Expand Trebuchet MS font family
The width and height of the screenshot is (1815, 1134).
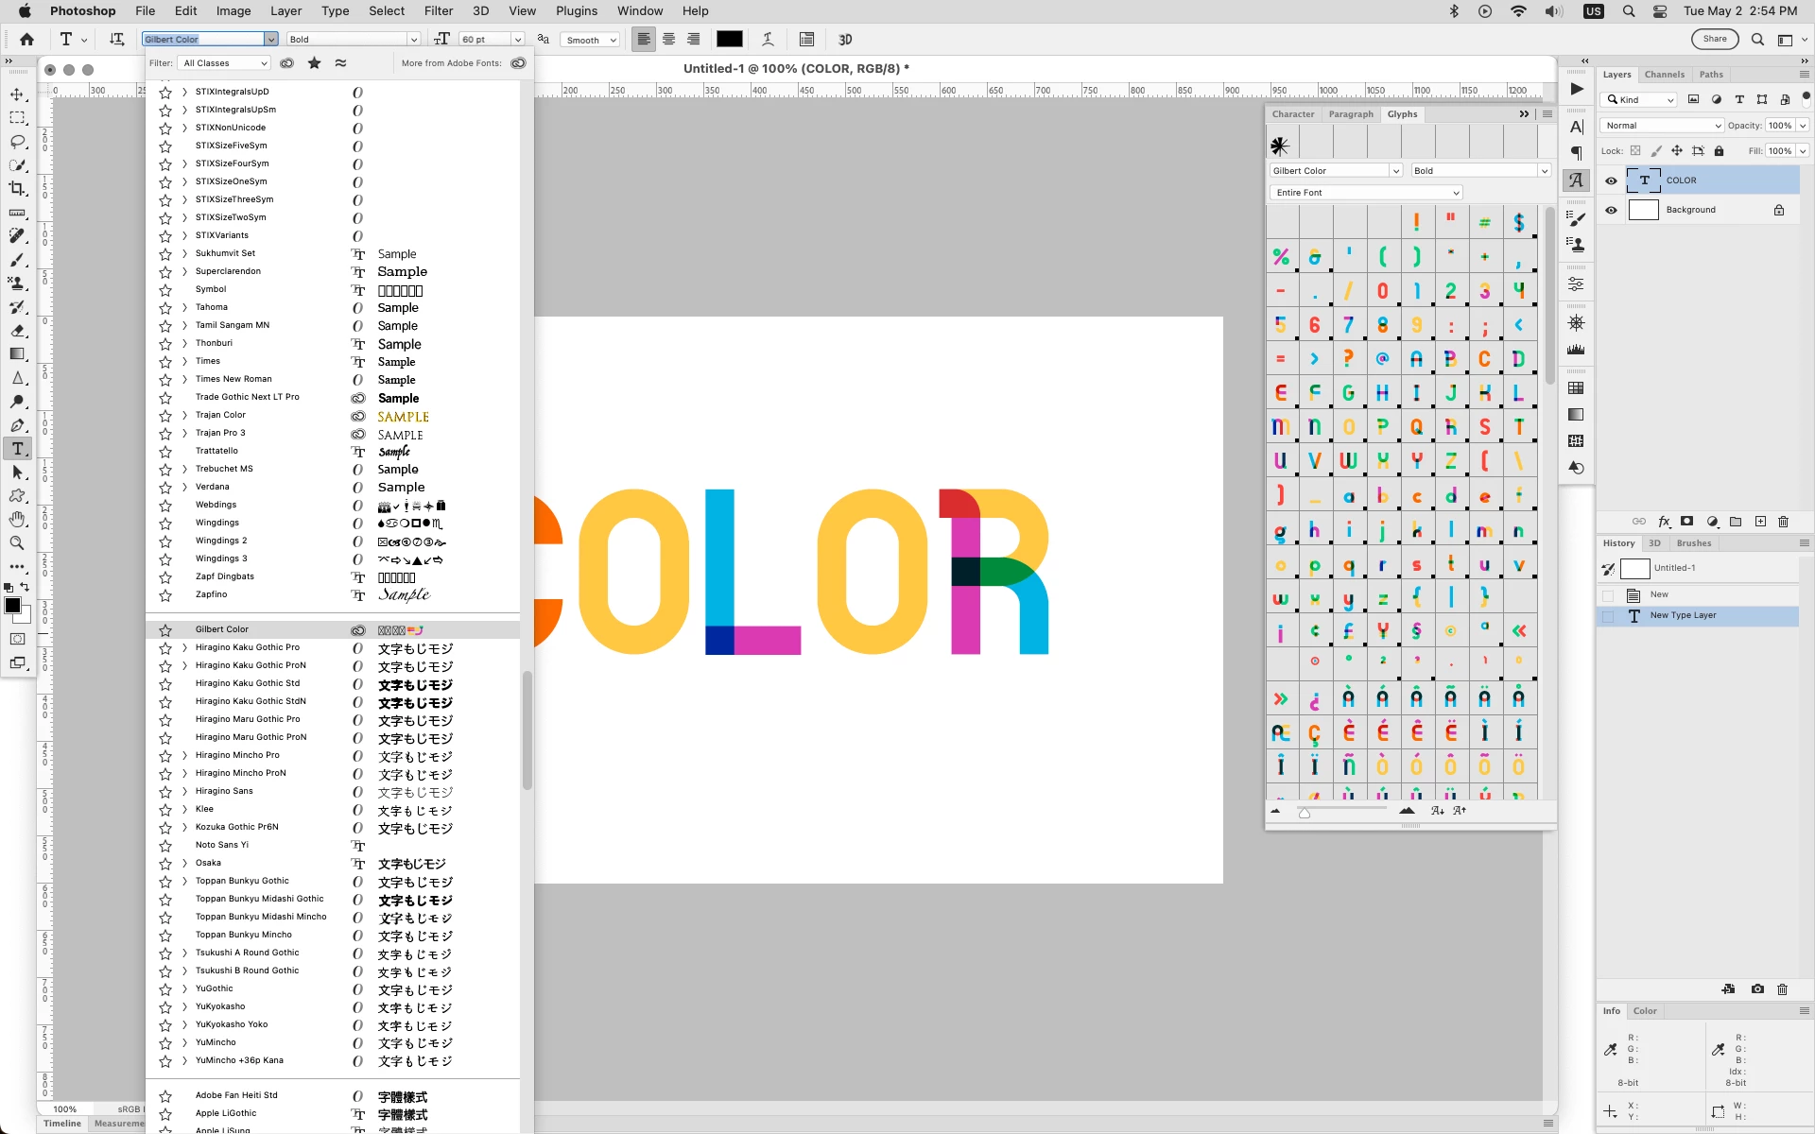point(184,470)
